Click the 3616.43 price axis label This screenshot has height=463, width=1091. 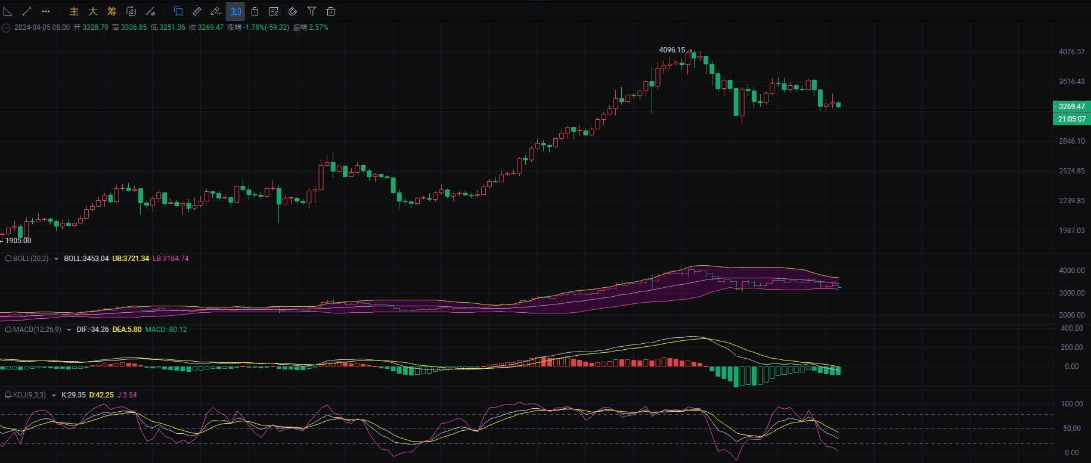click(x=1071, y=82)
